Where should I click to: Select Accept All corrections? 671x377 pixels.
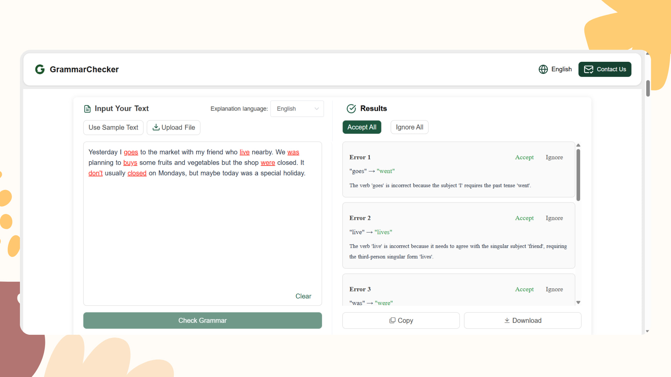pyautogui.click(x=362, y=127)
